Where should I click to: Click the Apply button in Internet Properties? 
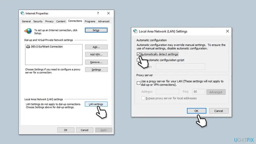point(104,130)
